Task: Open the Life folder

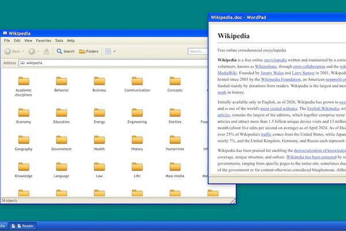Action: click(x=137, y=170)
